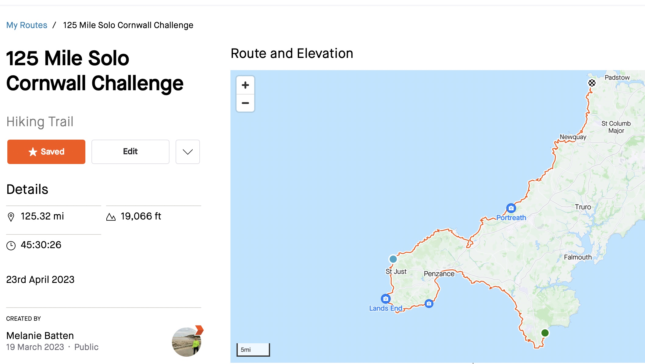645x364 pixels.
Task: Zoom in the map with plus button
Action: [x=245, y=85]
